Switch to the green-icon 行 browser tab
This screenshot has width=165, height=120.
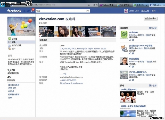(141, 5)
